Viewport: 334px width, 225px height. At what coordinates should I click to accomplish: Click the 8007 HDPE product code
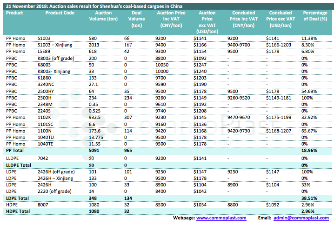(x=42, y=205)
